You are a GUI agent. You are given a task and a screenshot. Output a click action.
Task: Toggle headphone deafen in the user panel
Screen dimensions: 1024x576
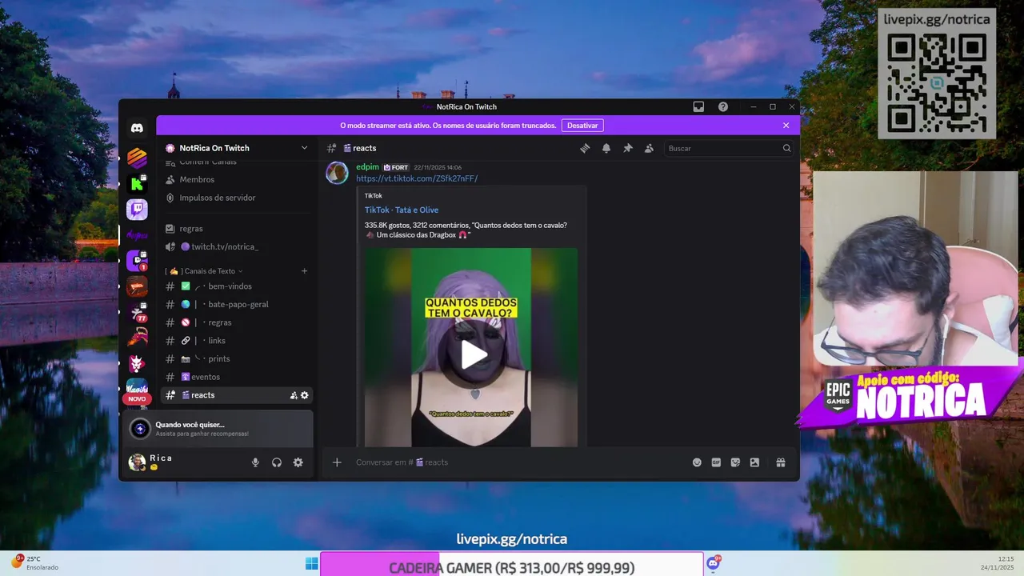click(277, 462)
